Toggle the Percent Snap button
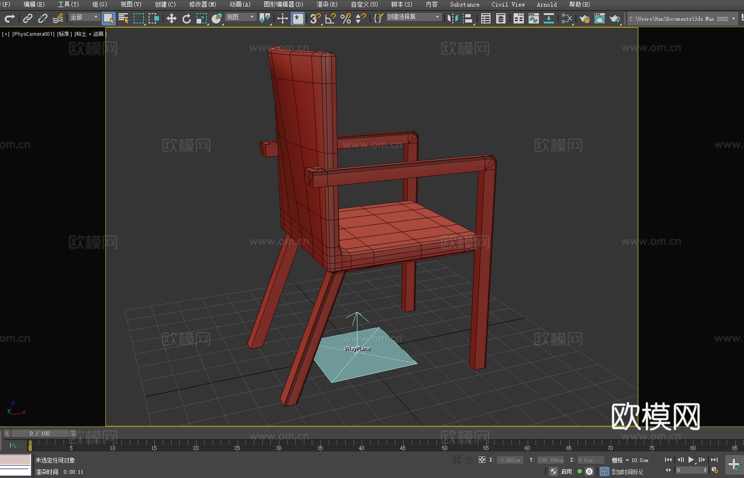The height and width of the screenshot is (478, 744). (x=346, y=18)
